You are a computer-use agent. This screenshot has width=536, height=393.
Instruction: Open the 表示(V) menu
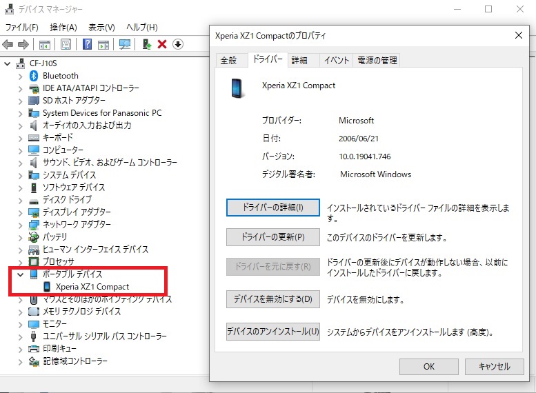101,28
